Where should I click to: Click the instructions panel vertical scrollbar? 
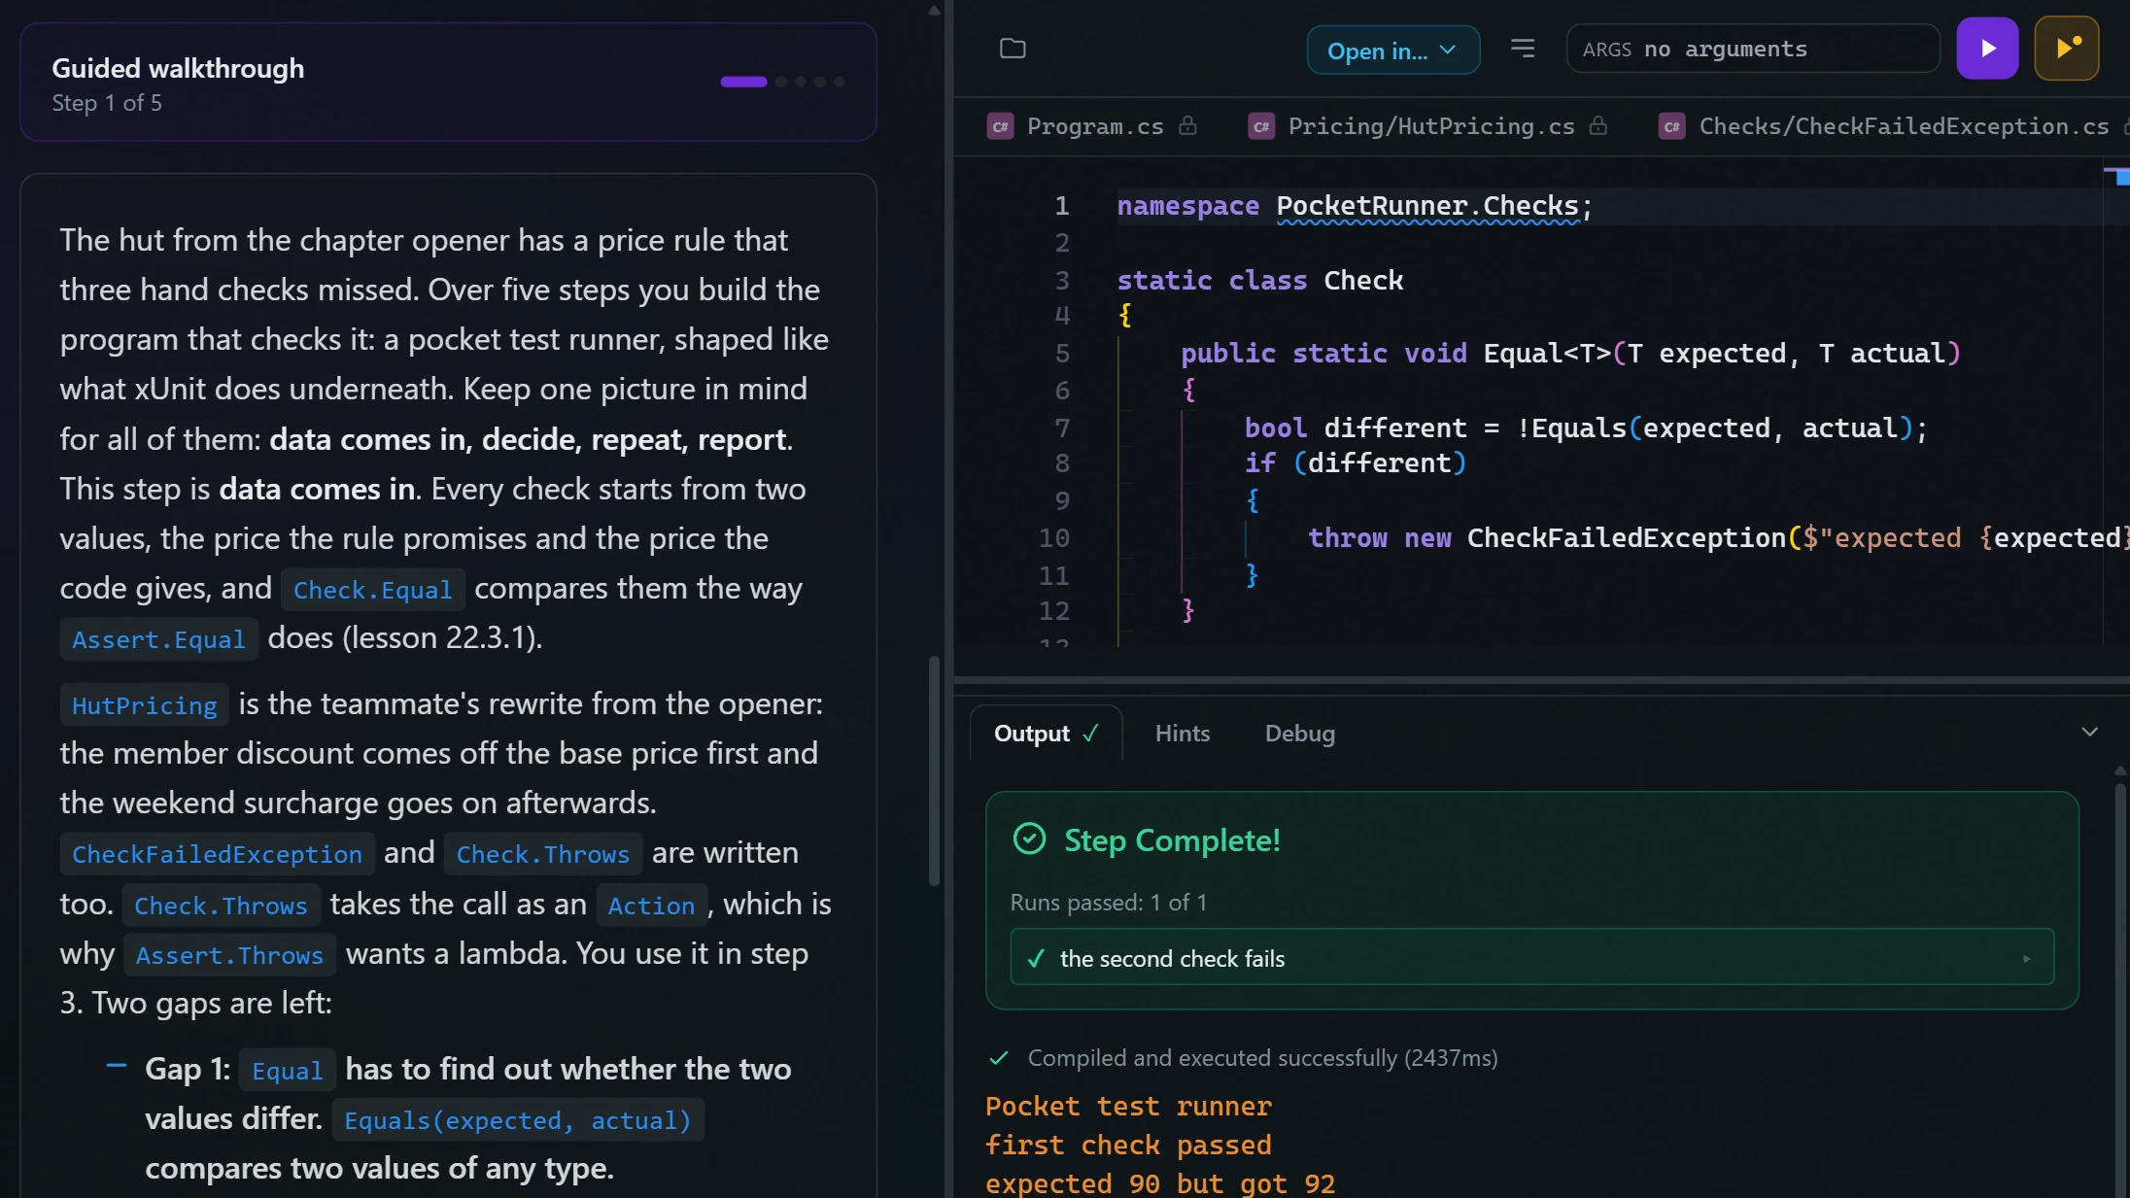click(934, 771)
